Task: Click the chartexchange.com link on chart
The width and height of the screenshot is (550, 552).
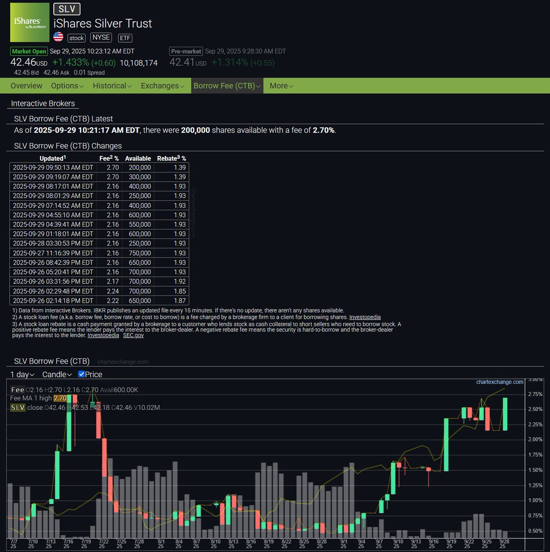Action: [x=499, y=382]
